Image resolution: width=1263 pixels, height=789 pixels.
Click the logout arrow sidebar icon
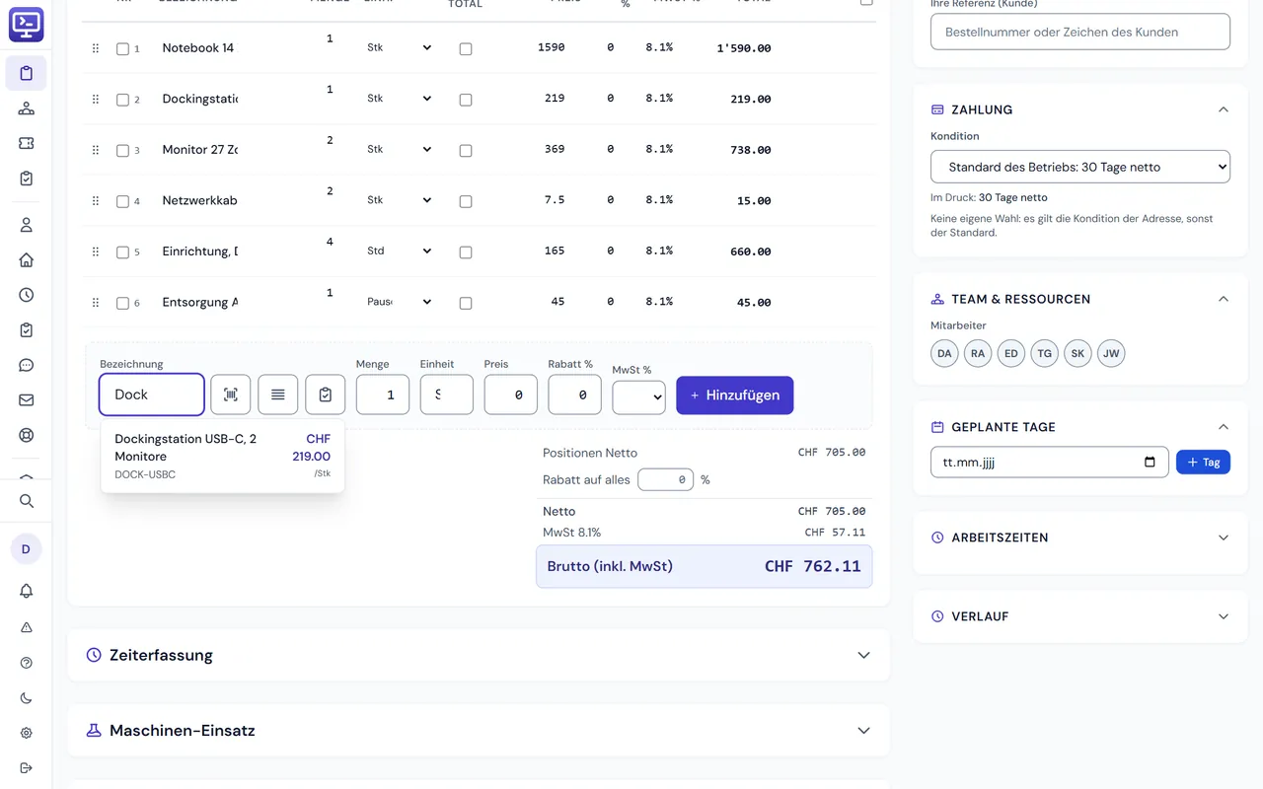27,768
